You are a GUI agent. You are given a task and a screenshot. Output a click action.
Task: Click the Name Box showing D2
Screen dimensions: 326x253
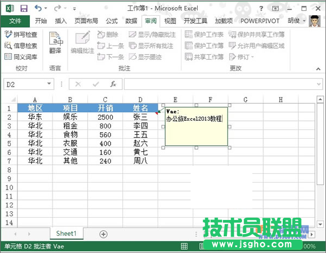click(x=25, y=84)
